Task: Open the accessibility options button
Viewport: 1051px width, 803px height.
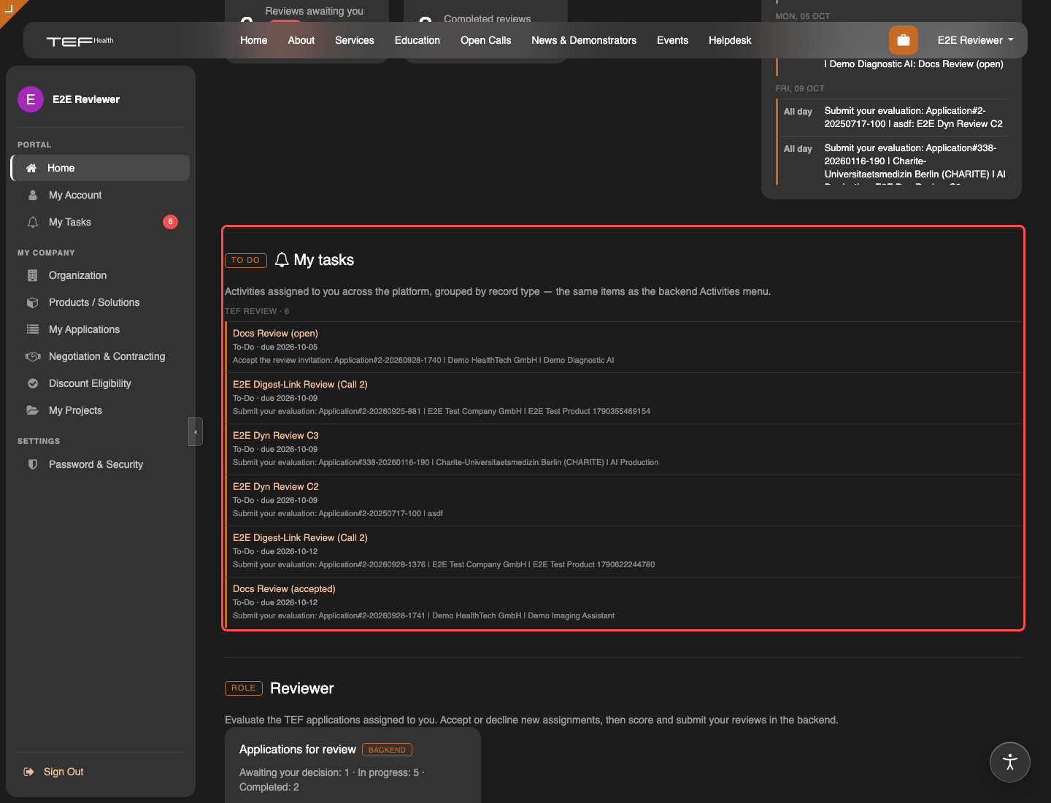Action: click(x=1010, y=762)
